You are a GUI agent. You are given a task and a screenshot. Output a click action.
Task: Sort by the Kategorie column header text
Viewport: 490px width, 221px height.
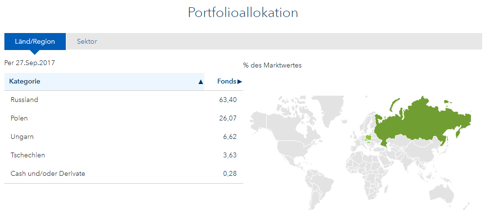(x=24, y=82)
